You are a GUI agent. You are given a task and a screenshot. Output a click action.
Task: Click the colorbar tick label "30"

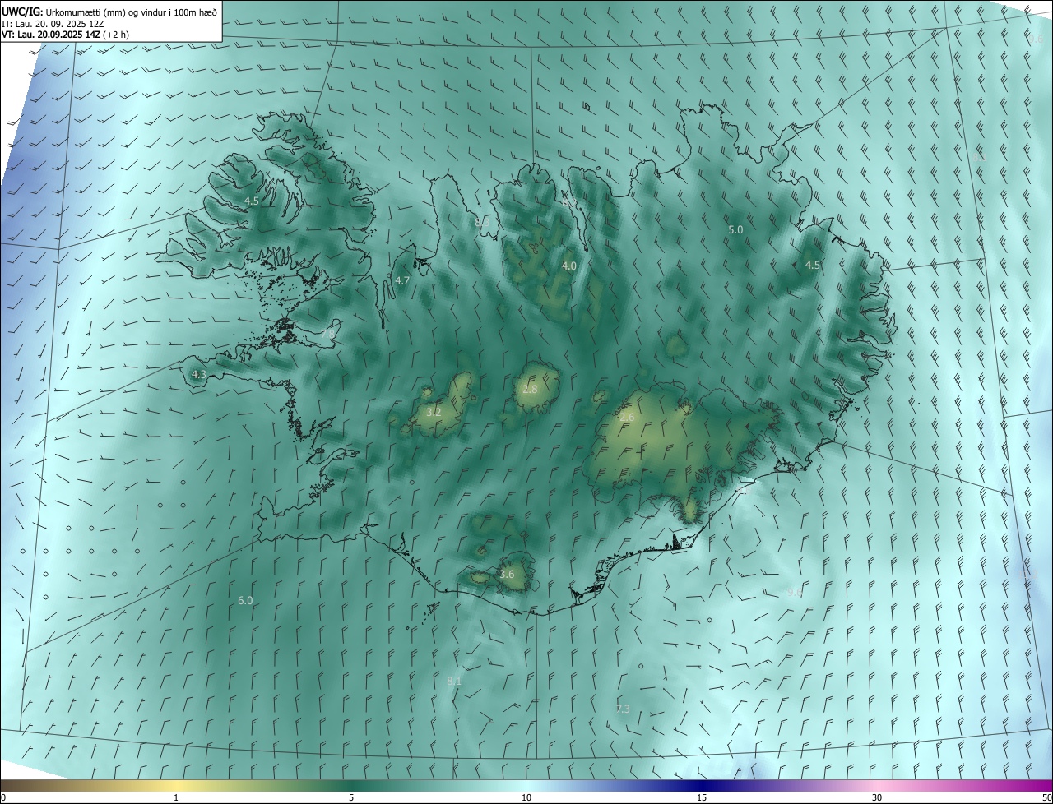pyautogui.click(x=877, y=798)
